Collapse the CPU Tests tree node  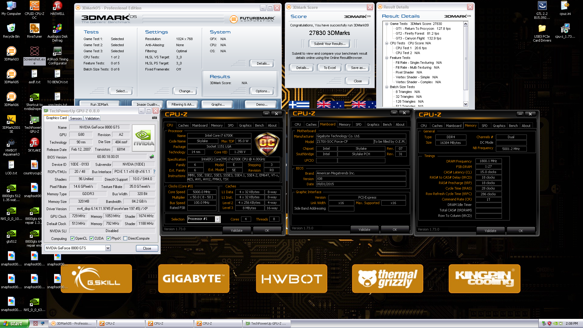coord(387,43)
